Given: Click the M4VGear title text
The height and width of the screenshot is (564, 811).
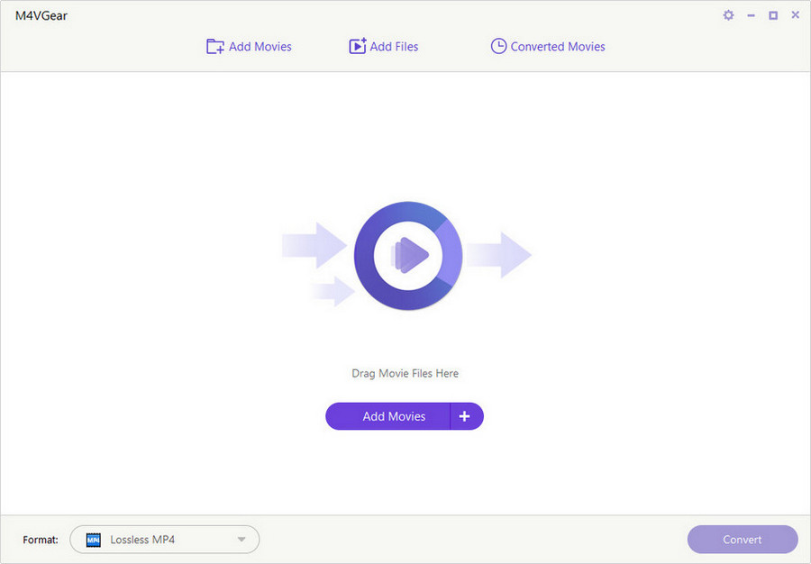Looking at the screenshot, I should pos(41,15).
